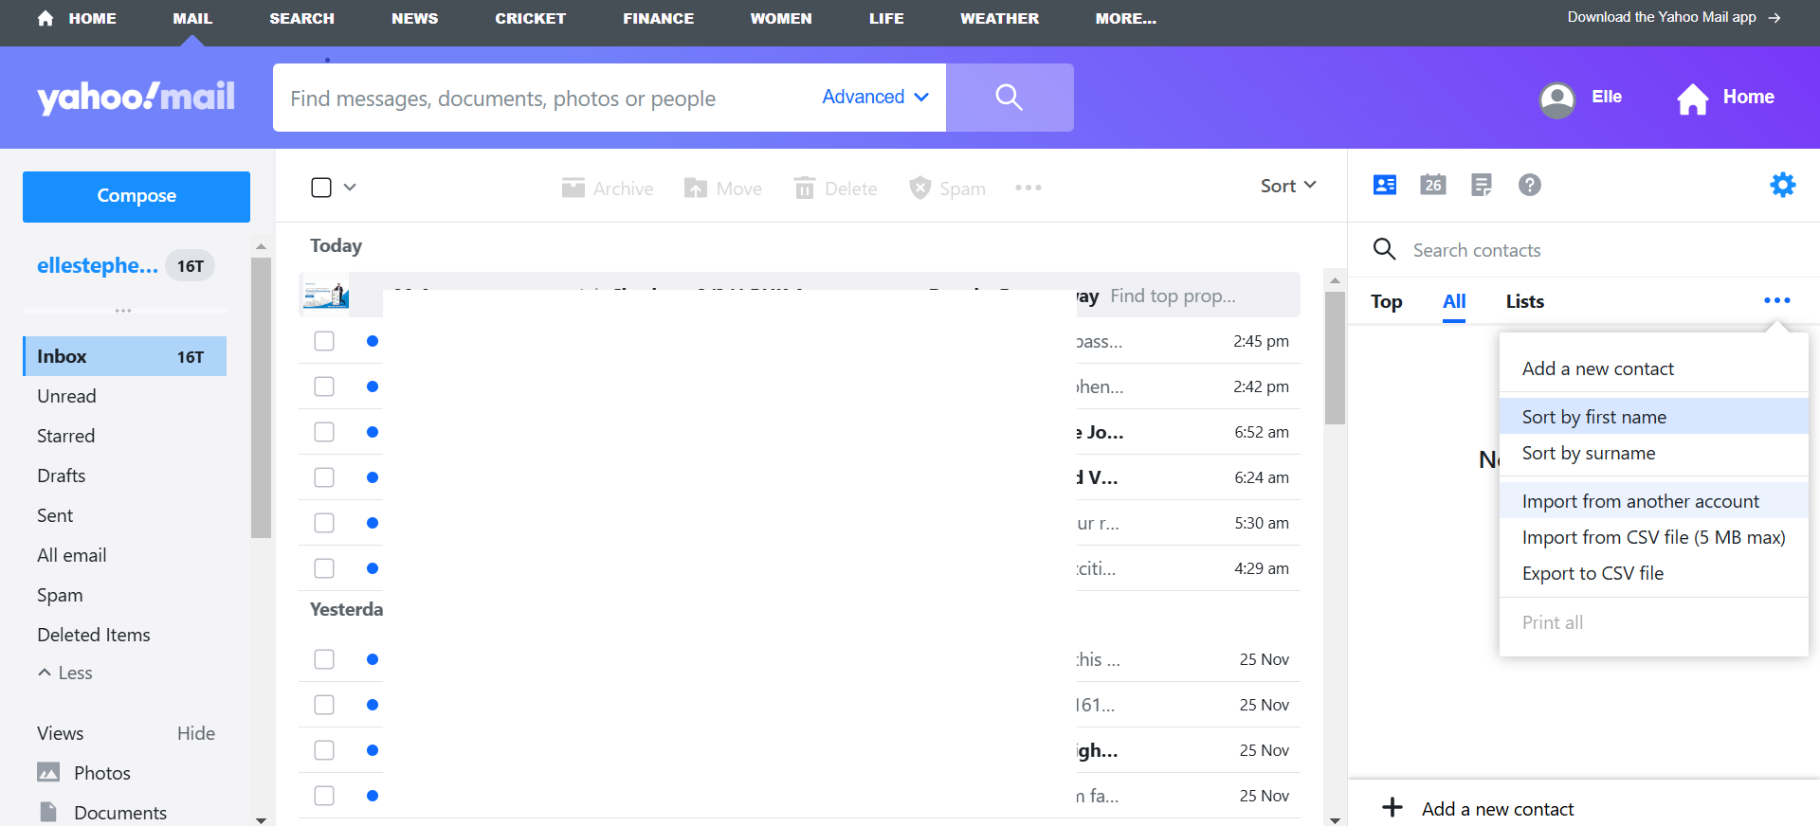Hide the Views section
This screenshot has height=826, width=1820.
(x=196, y=733)
